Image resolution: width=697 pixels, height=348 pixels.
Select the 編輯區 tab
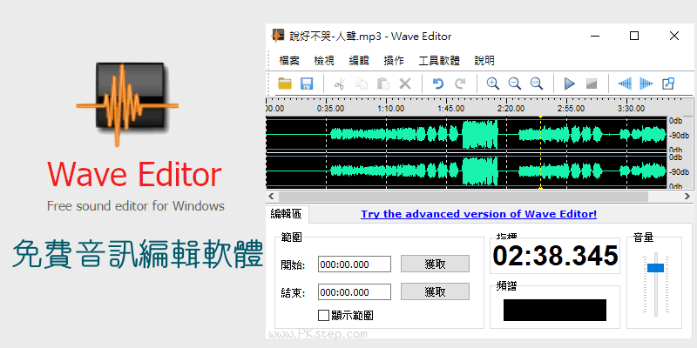(x=287, y=214)
